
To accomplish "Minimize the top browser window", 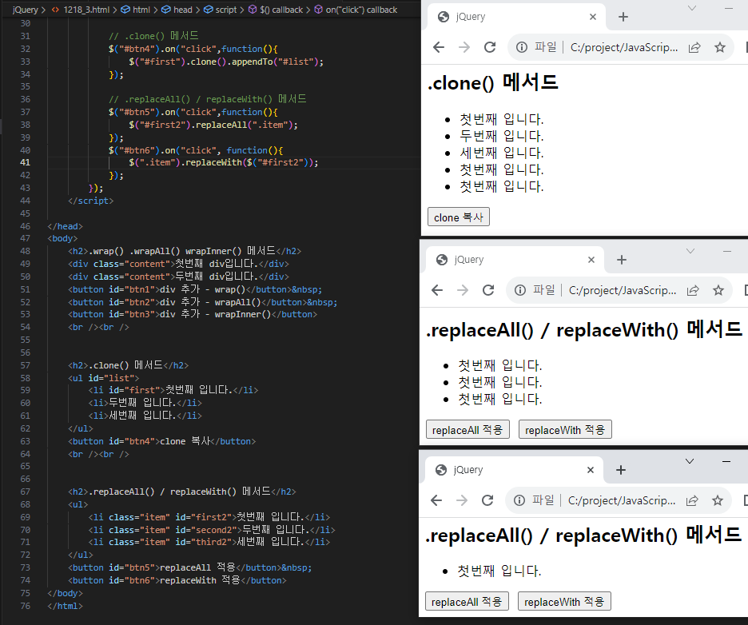I will pyautogui.click(x=729, y=8).
